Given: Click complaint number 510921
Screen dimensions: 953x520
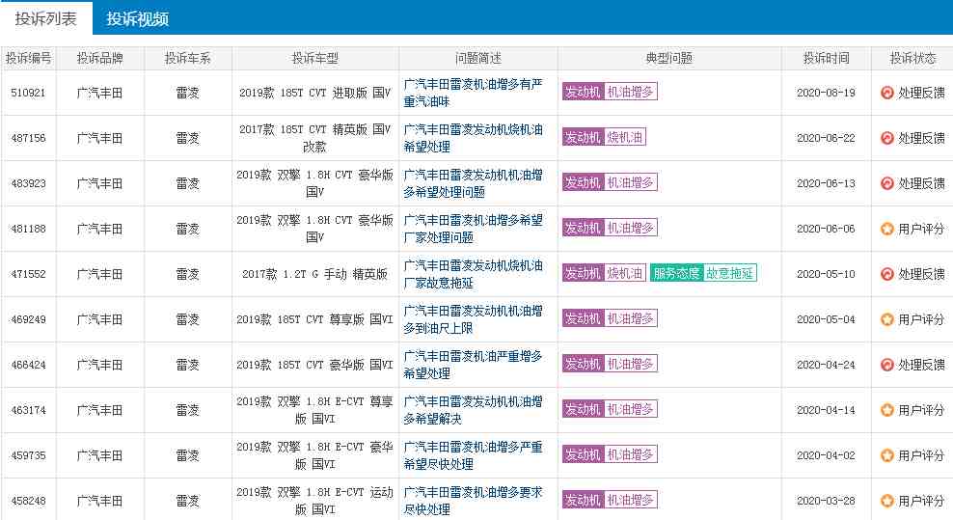Looking at the screenshot, I should click(28, 93).
